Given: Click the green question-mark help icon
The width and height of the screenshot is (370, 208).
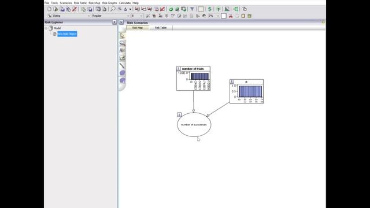Looking at the screenshot, I should coord(219,9).
